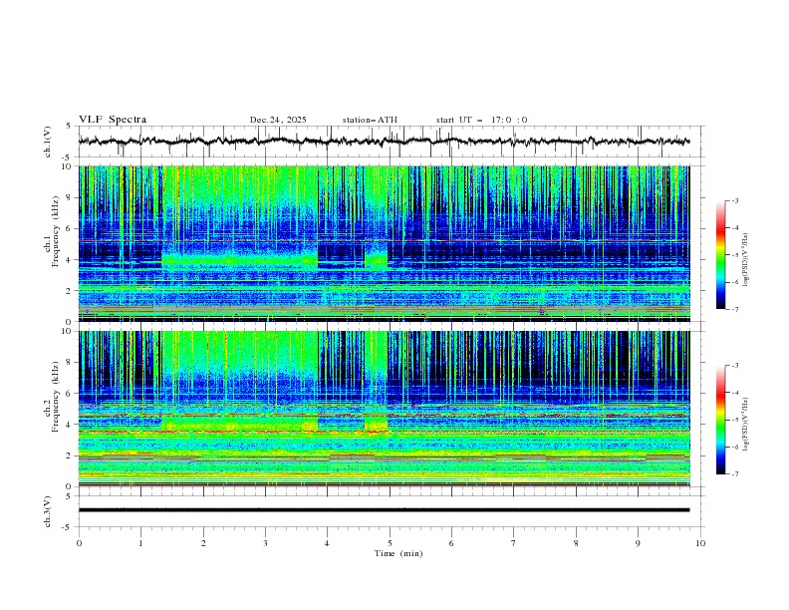Click the time axis tick label "3"
Screen dimensions: 789x610
click(x=265, y=543)
